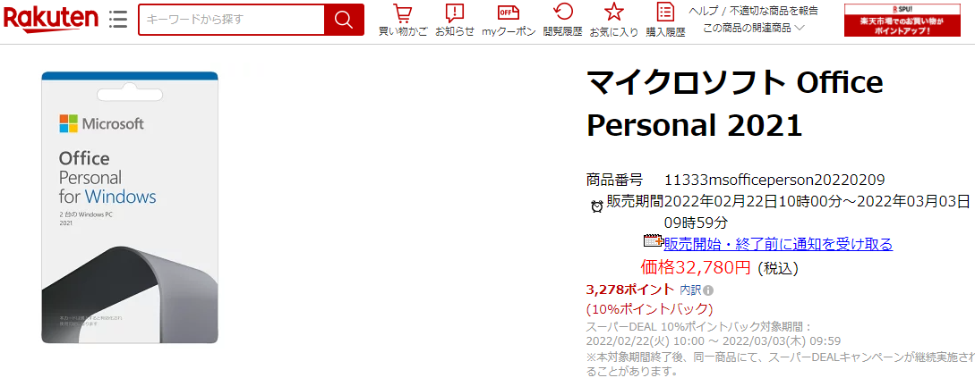
Task: Click the red magnifier search button
Action: 344,20
